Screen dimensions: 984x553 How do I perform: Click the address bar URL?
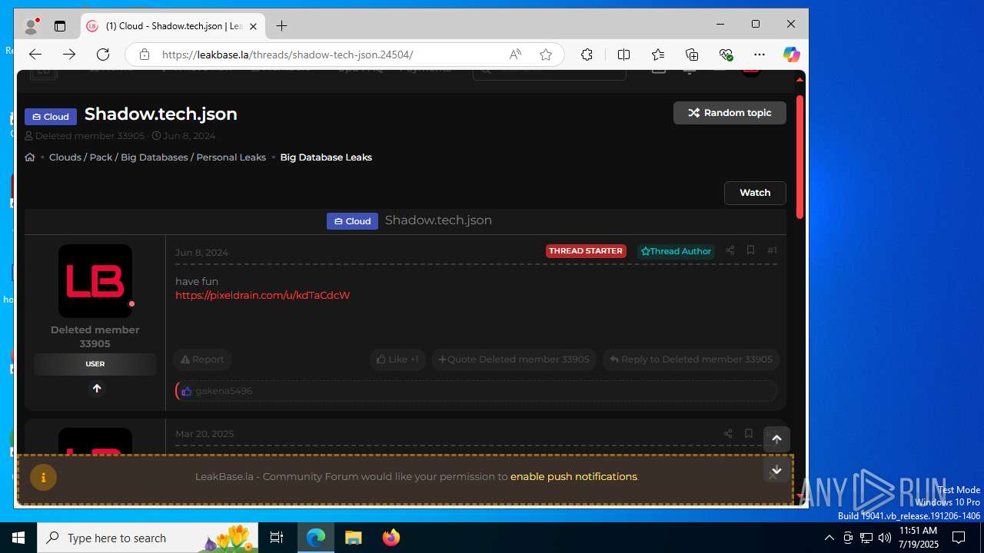(288, 55)
